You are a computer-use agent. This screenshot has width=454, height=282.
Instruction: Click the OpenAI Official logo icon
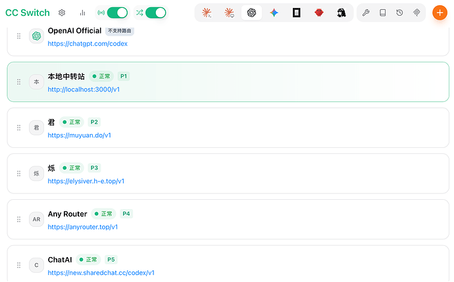[x=36, y=36]
